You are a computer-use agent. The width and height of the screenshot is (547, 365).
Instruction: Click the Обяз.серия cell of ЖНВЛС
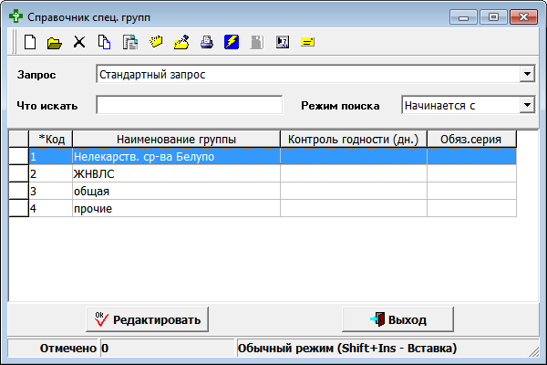tap(471, 173)
